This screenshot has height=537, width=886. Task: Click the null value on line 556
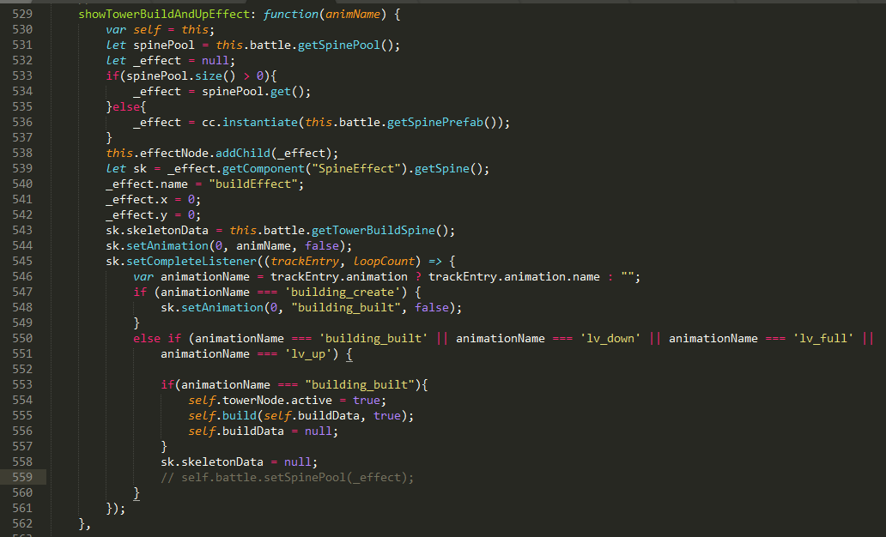click(x=319, y=431)
